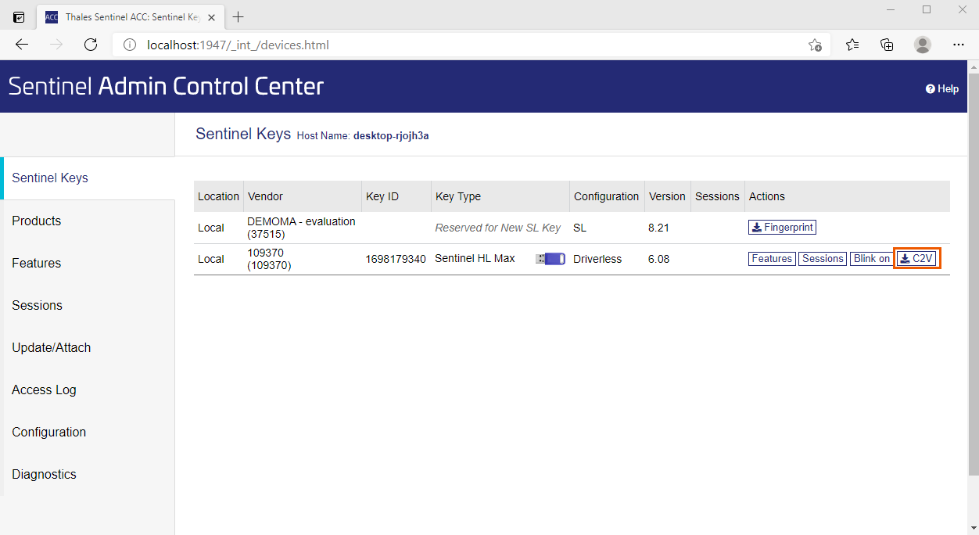Viewport: 979px width, 535px height.
Task: Click the address bar URL
Action: [238, 45]
